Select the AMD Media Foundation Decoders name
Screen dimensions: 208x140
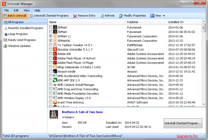click(x=78, y=94)
